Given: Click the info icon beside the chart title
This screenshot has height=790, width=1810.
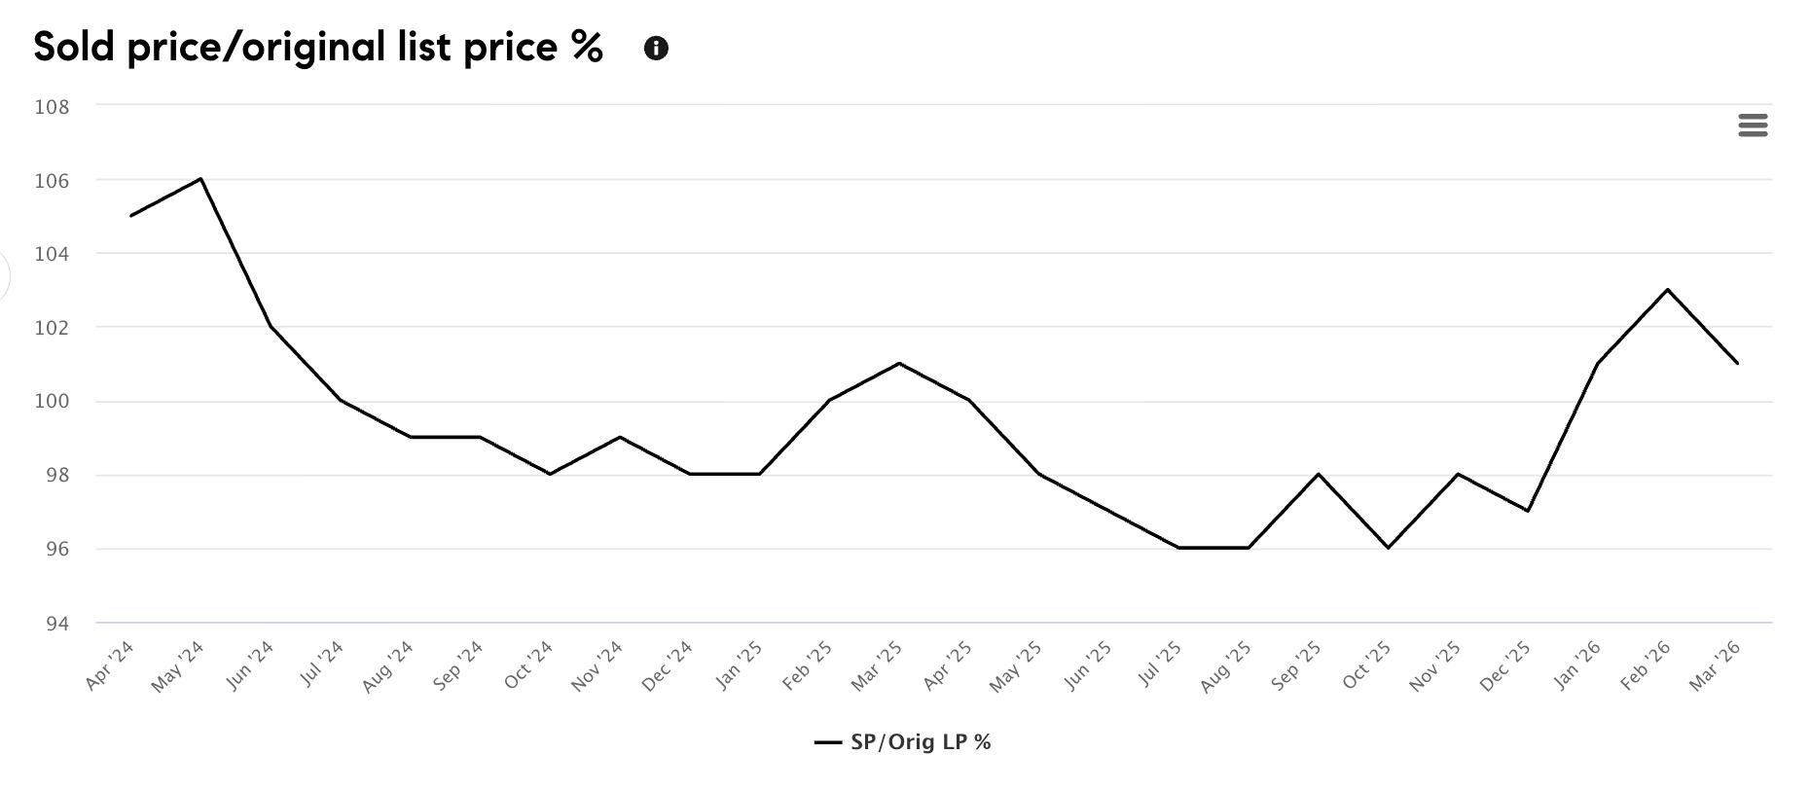Looking at the screenshot, I should [656, 49].
